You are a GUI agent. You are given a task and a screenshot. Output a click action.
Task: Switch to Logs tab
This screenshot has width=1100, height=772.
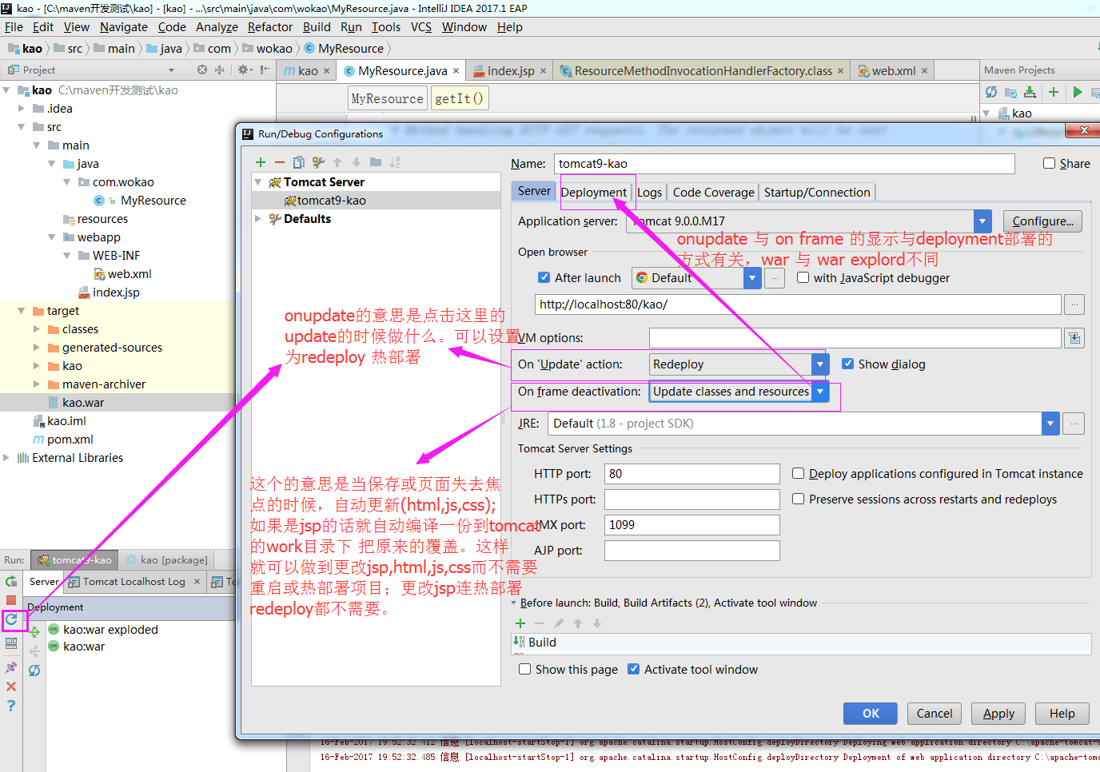point(649,193)
